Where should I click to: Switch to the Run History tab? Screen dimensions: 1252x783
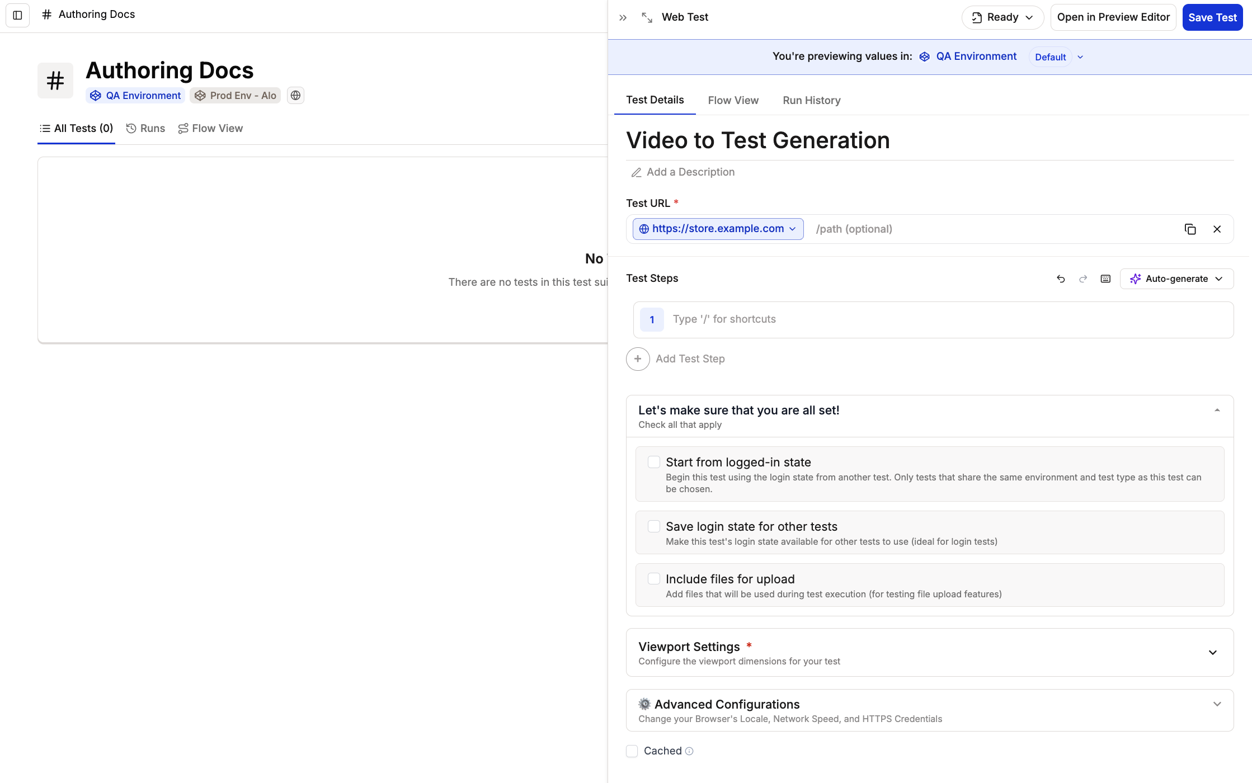811,101
